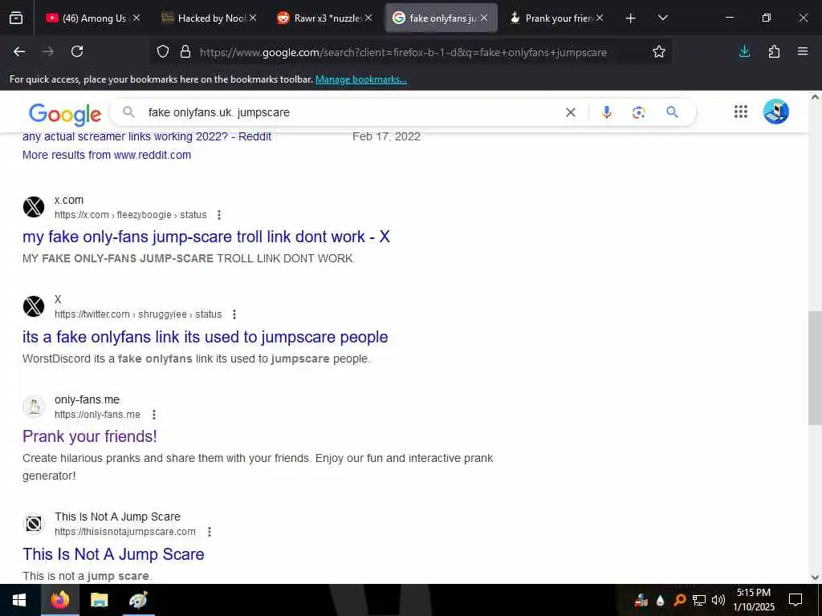The image size is (822, 616).
Task: Open 'my fake only-fans jump-scare troll link' result
Action: pos(206,237)
